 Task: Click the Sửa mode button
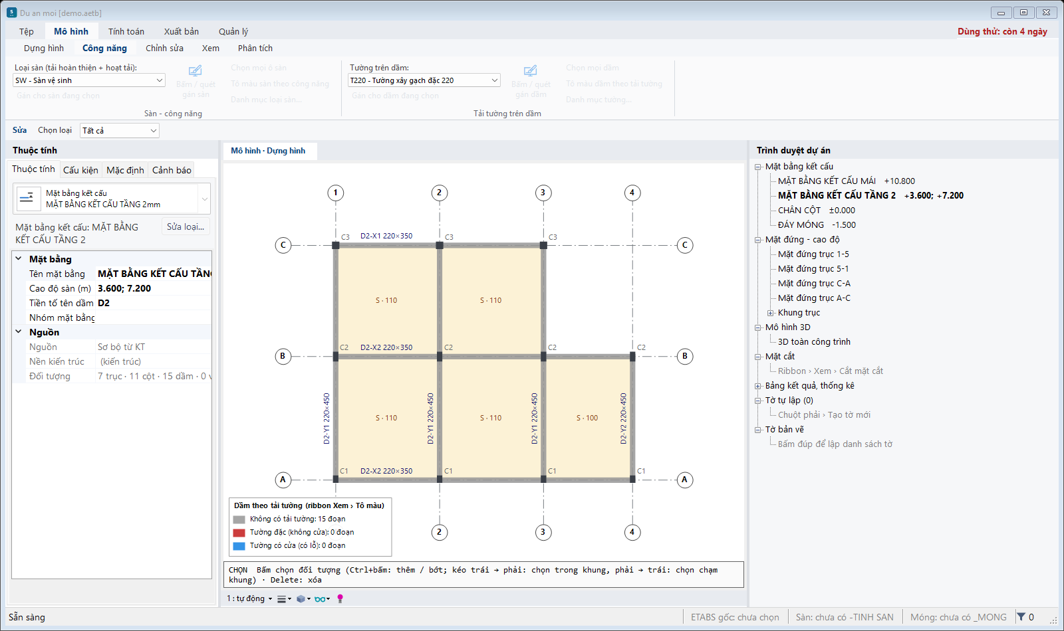click(20, 130)
